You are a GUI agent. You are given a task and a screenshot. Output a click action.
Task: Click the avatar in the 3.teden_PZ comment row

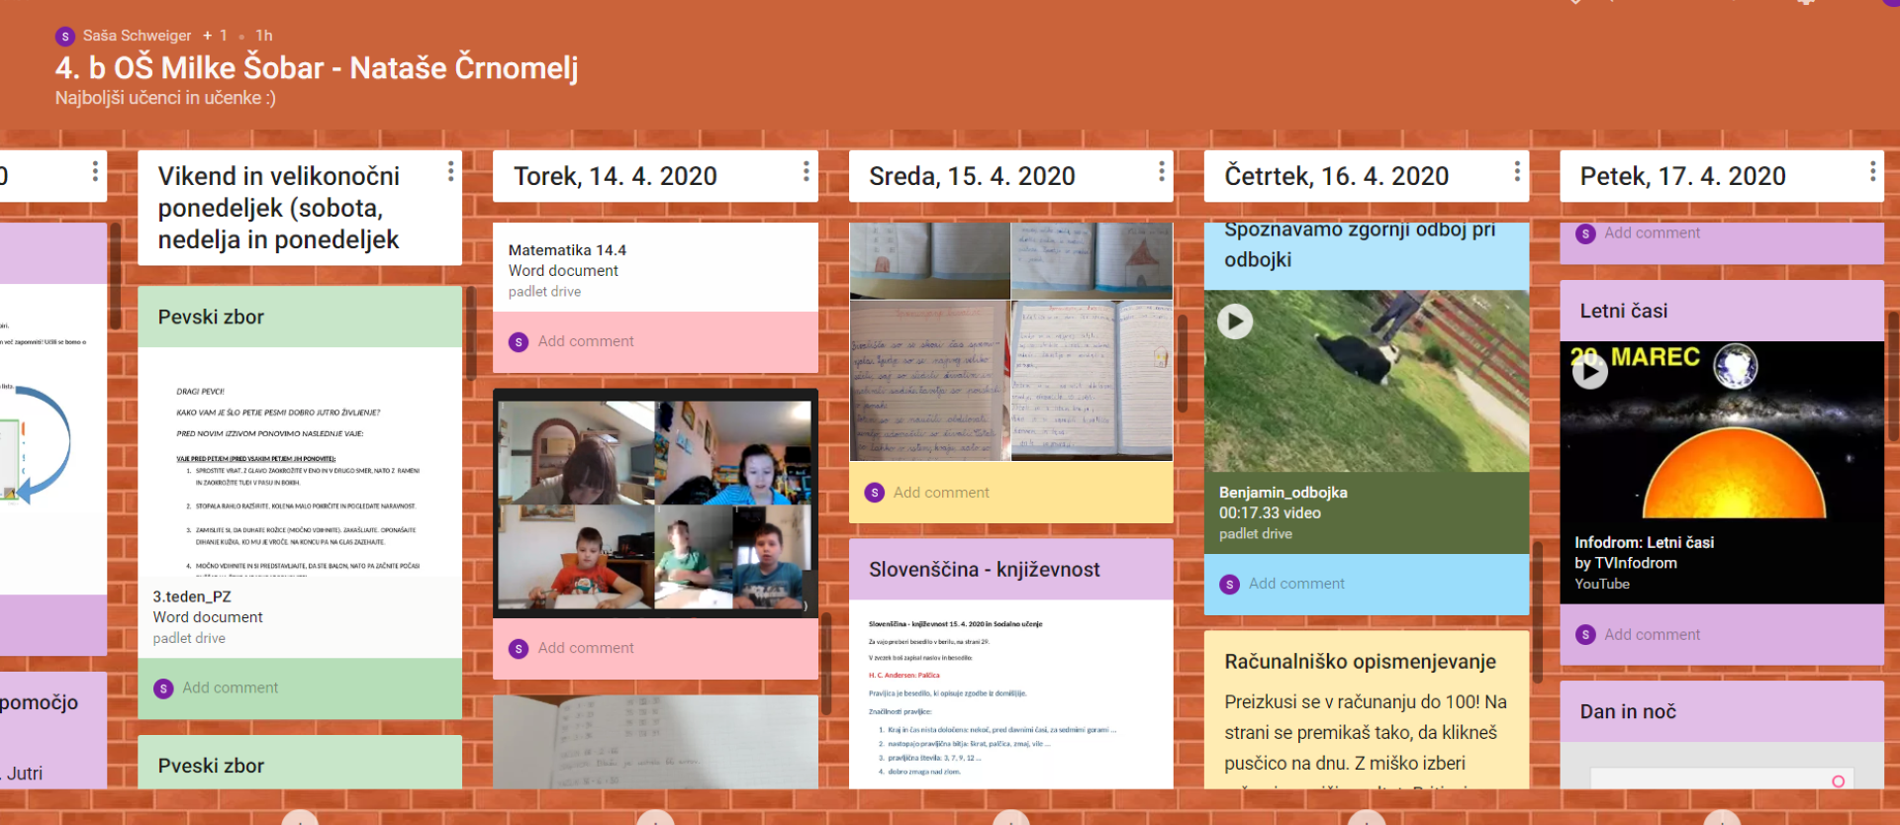click(x=164, y=688)
